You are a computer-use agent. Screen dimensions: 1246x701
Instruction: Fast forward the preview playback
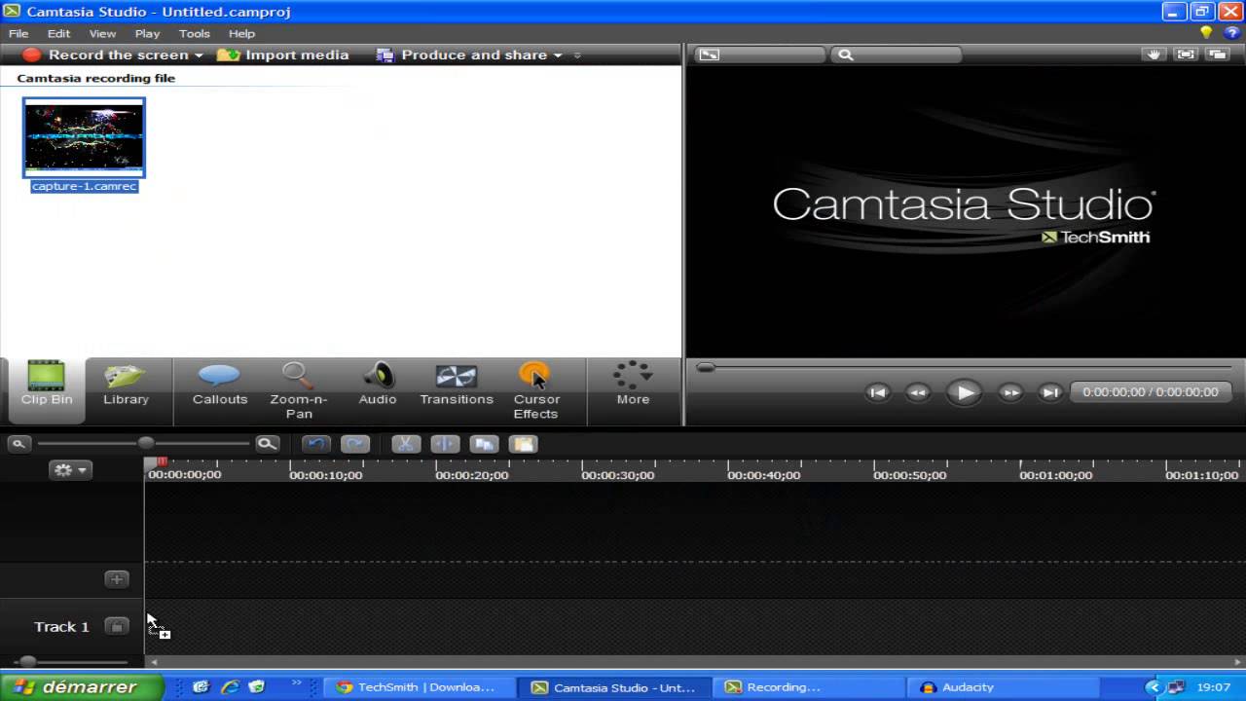point(1010,392)
